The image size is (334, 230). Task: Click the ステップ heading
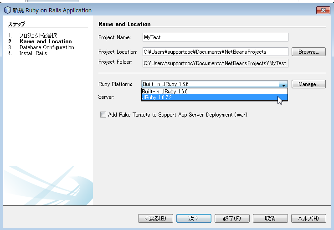(x=16, y=24)
